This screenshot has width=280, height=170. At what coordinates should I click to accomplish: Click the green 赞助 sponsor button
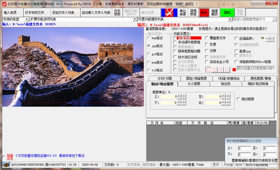pyautogui.click(x=227, y=13)
